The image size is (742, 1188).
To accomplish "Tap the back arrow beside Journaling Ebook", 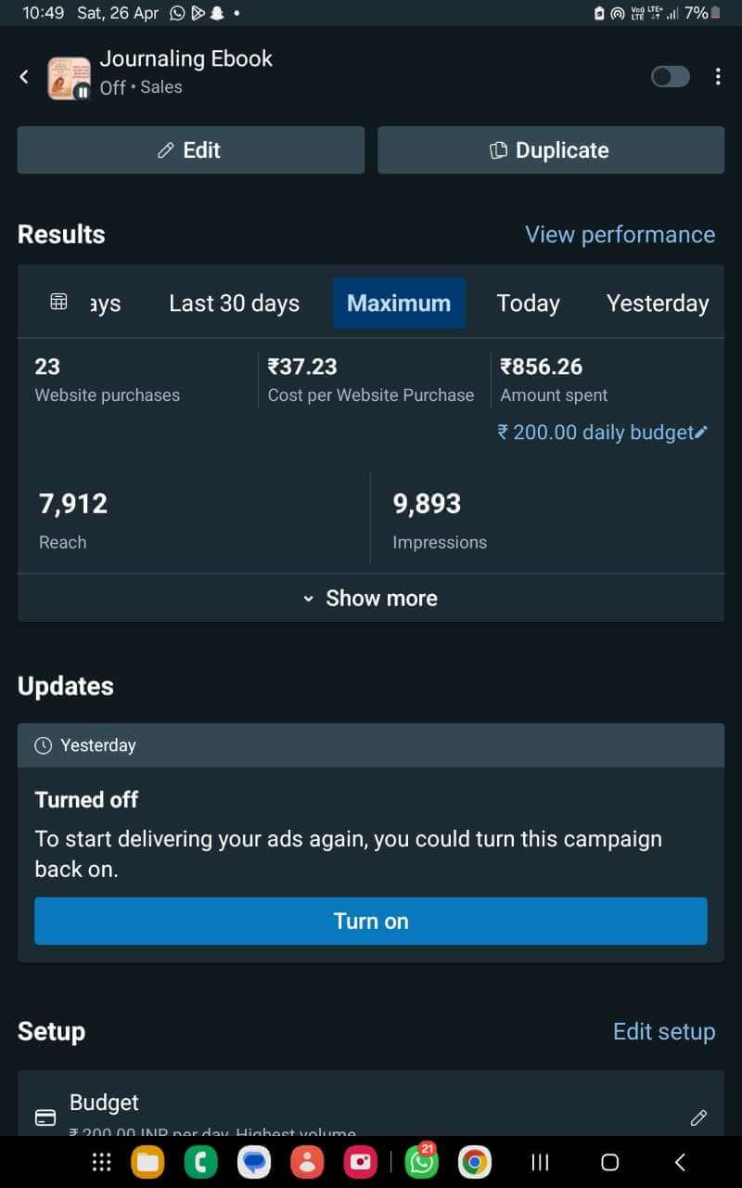I will (x=24, y=77).
